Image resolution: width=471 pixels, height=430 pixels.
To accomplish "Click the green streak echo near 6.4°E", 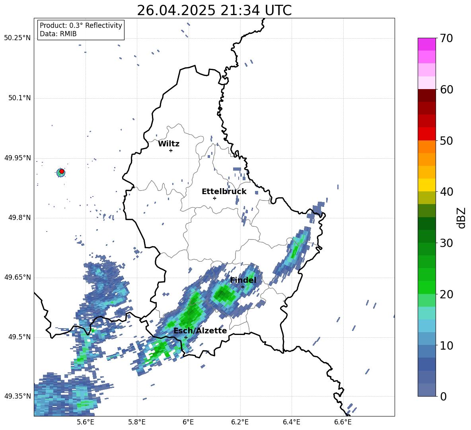I will [x=295, y=250].
